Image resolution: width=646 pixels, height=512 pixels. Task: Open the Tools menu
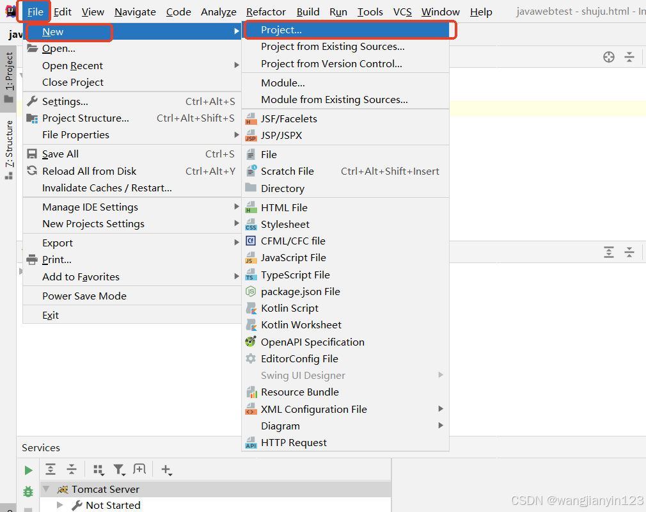[x=370, y=12]
